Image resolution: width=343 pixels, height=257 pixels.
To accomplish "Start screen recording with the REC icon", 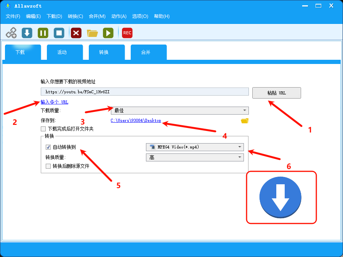I will (127, 33).
